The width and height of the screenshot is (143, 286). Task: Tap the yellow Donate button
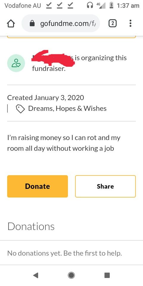(38, 186)
